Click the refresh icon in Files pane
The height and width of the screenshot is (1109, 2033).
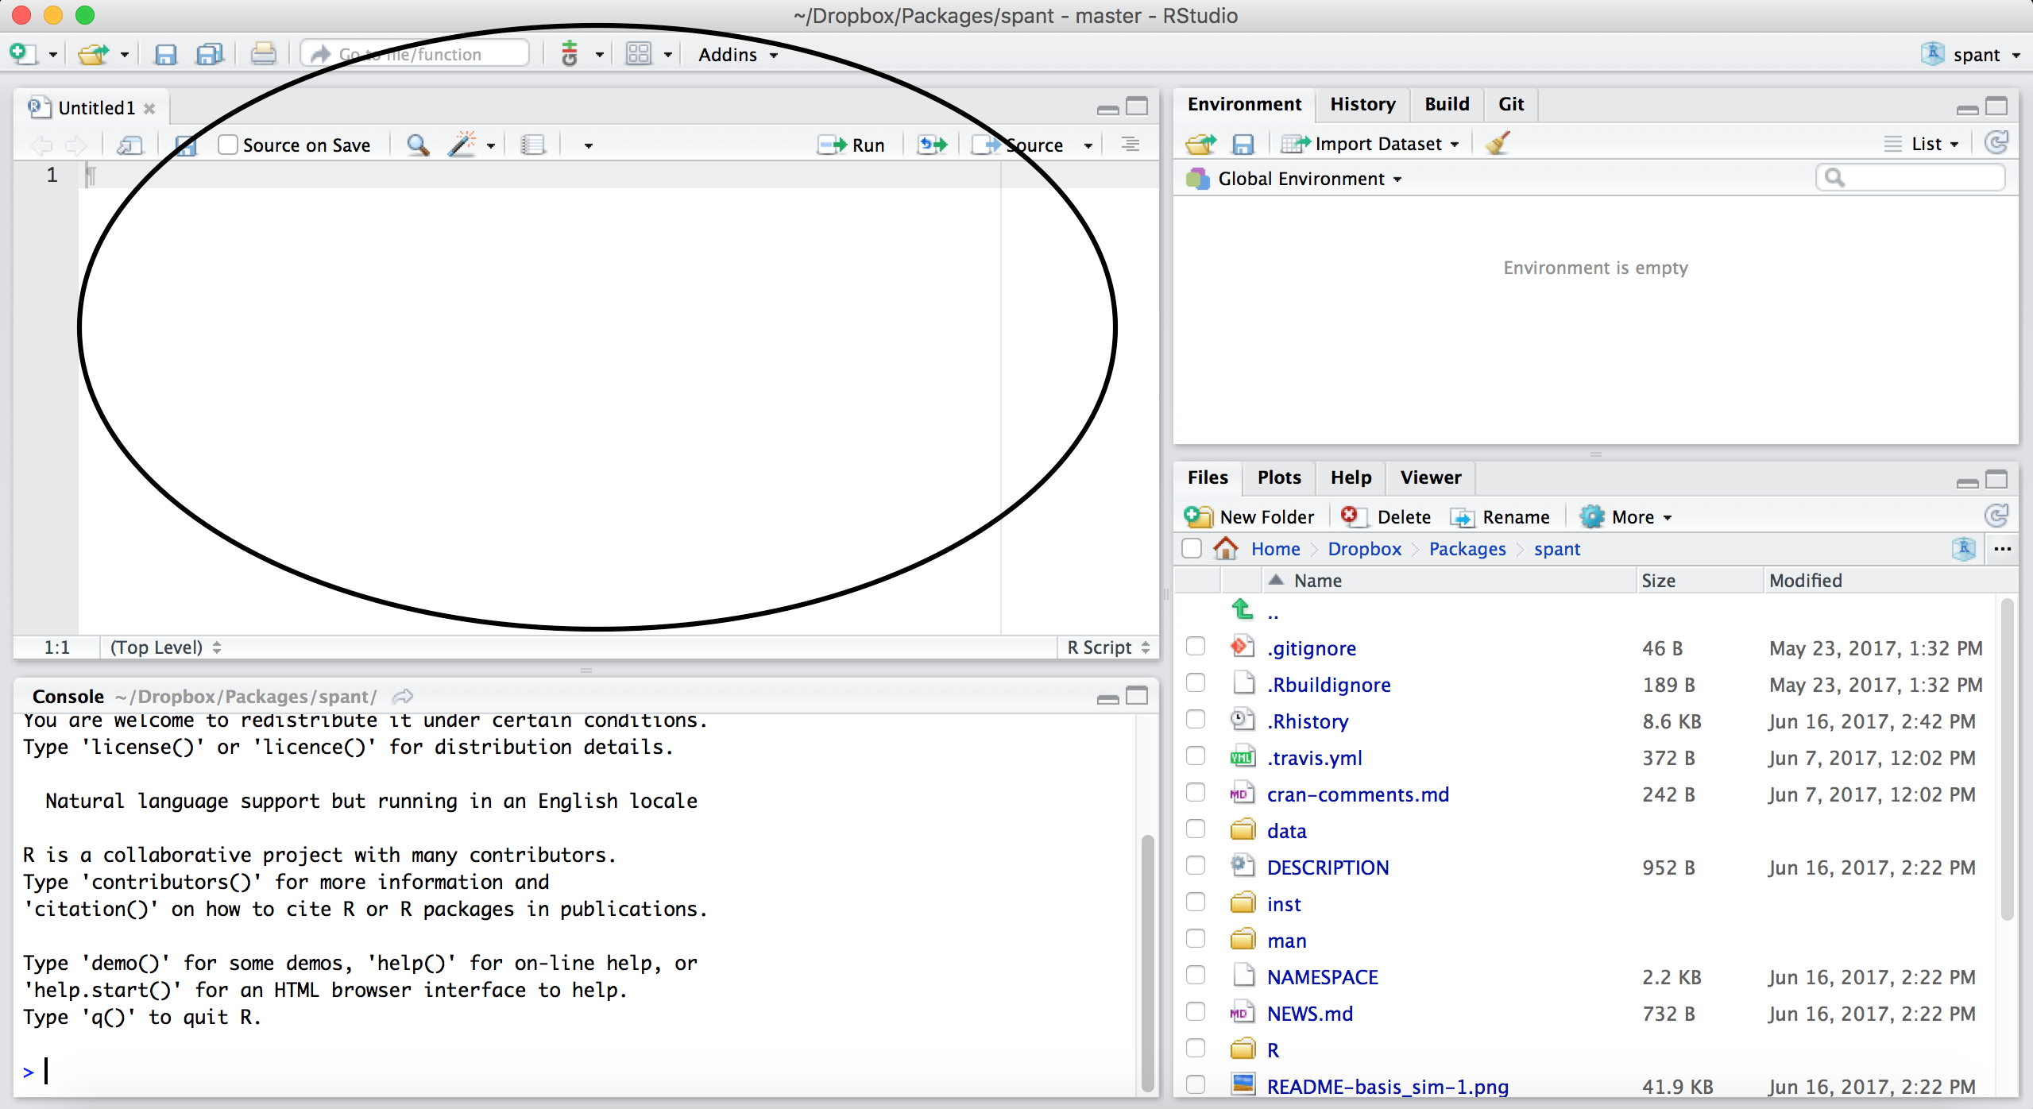tap(1996, 516)
